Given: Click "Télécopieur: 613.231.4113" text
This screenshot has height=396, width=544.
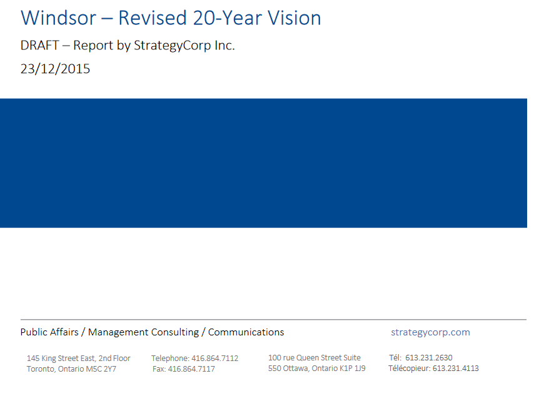Looking at the screenshot, I should coord(433,369).
